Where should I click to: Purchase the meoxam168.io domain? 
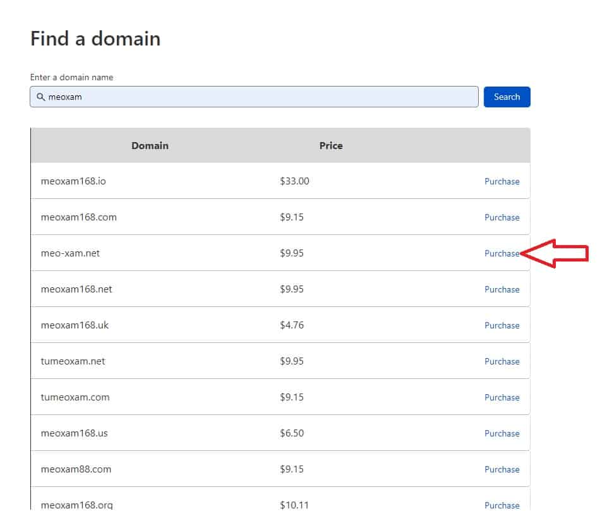(502, 181)
